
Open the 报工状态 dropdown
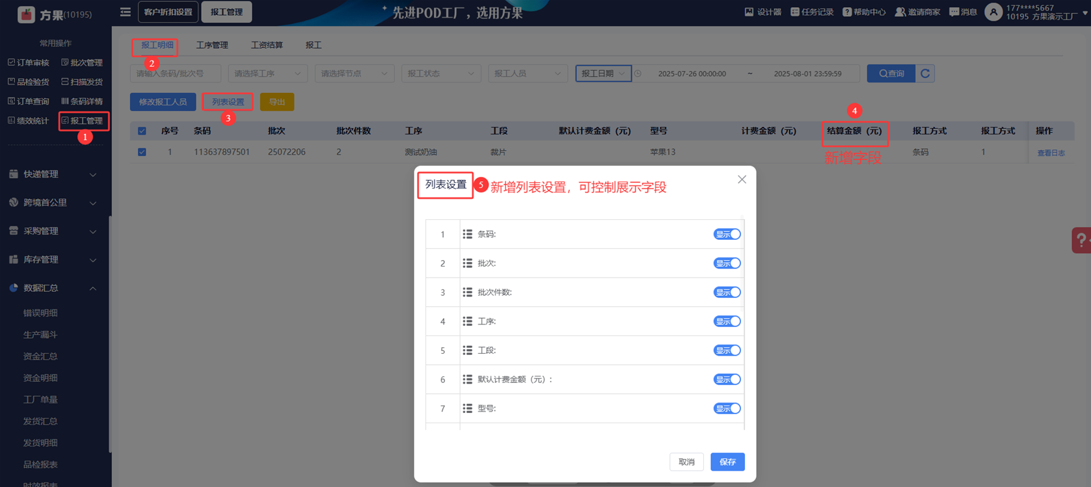441,73
